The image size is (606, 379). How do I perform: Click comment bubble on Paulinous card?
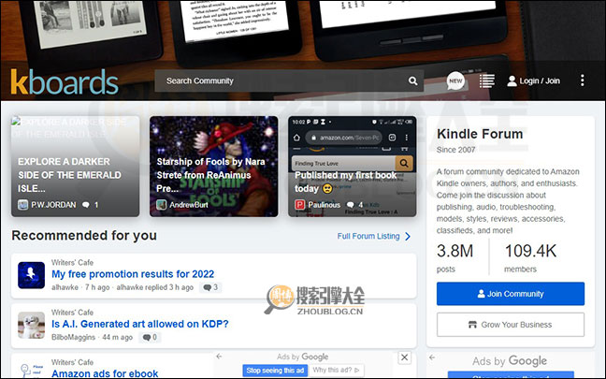point(350,205)
